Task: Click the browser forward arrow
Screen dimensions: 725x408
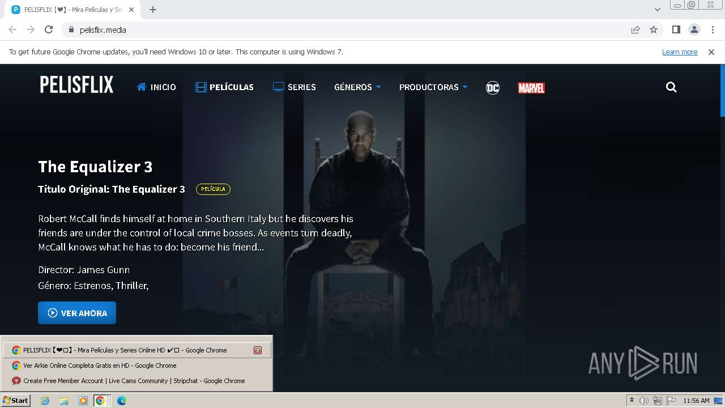Action: click(x=31, y=30)
